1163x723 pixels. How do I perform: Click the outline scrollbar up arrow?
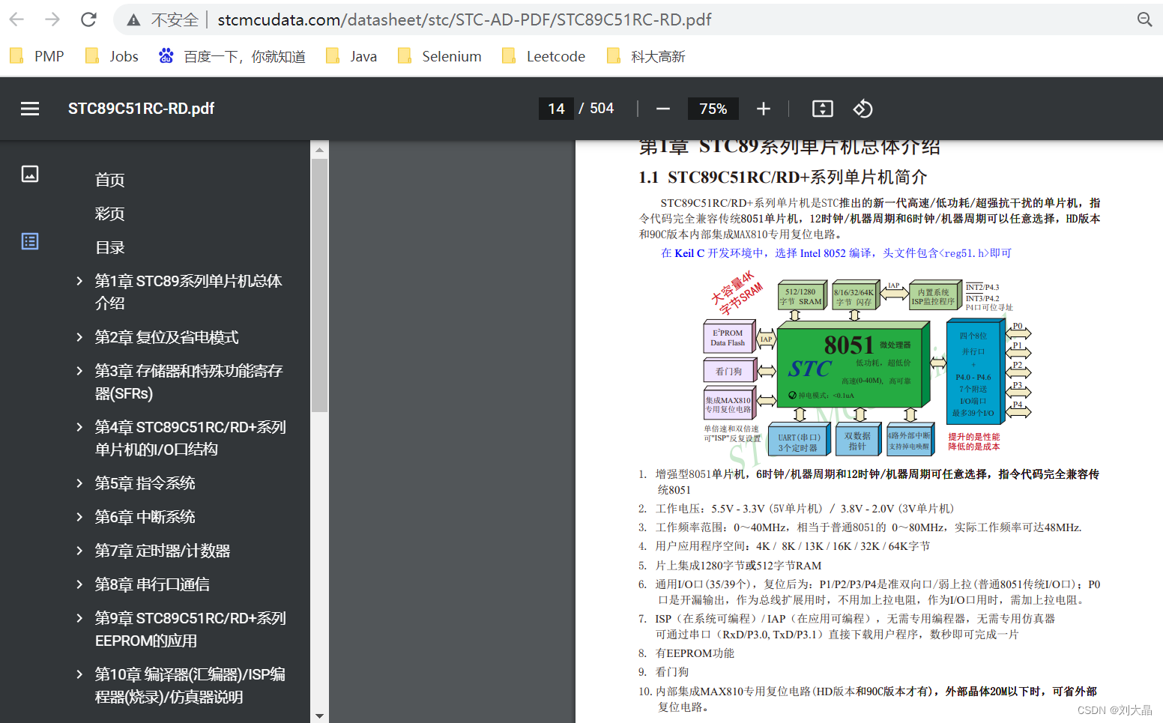[320, 149]
